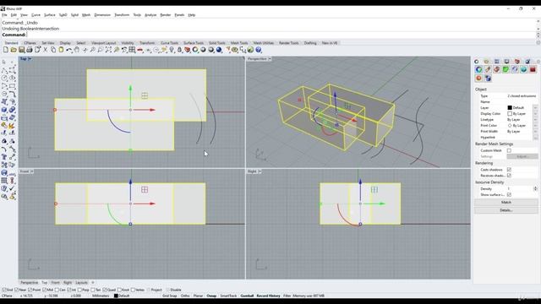Open the Right viewport title dropdown

pos(260,171)
